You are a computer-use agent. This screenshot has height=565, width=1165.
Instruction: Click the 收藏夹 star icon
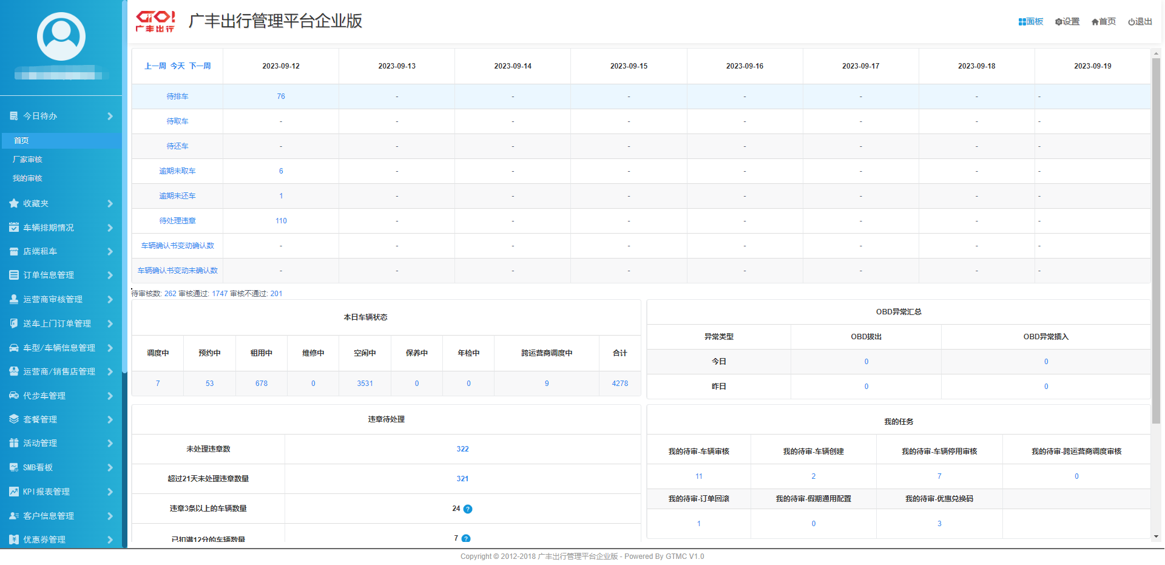tap(14, 203)
